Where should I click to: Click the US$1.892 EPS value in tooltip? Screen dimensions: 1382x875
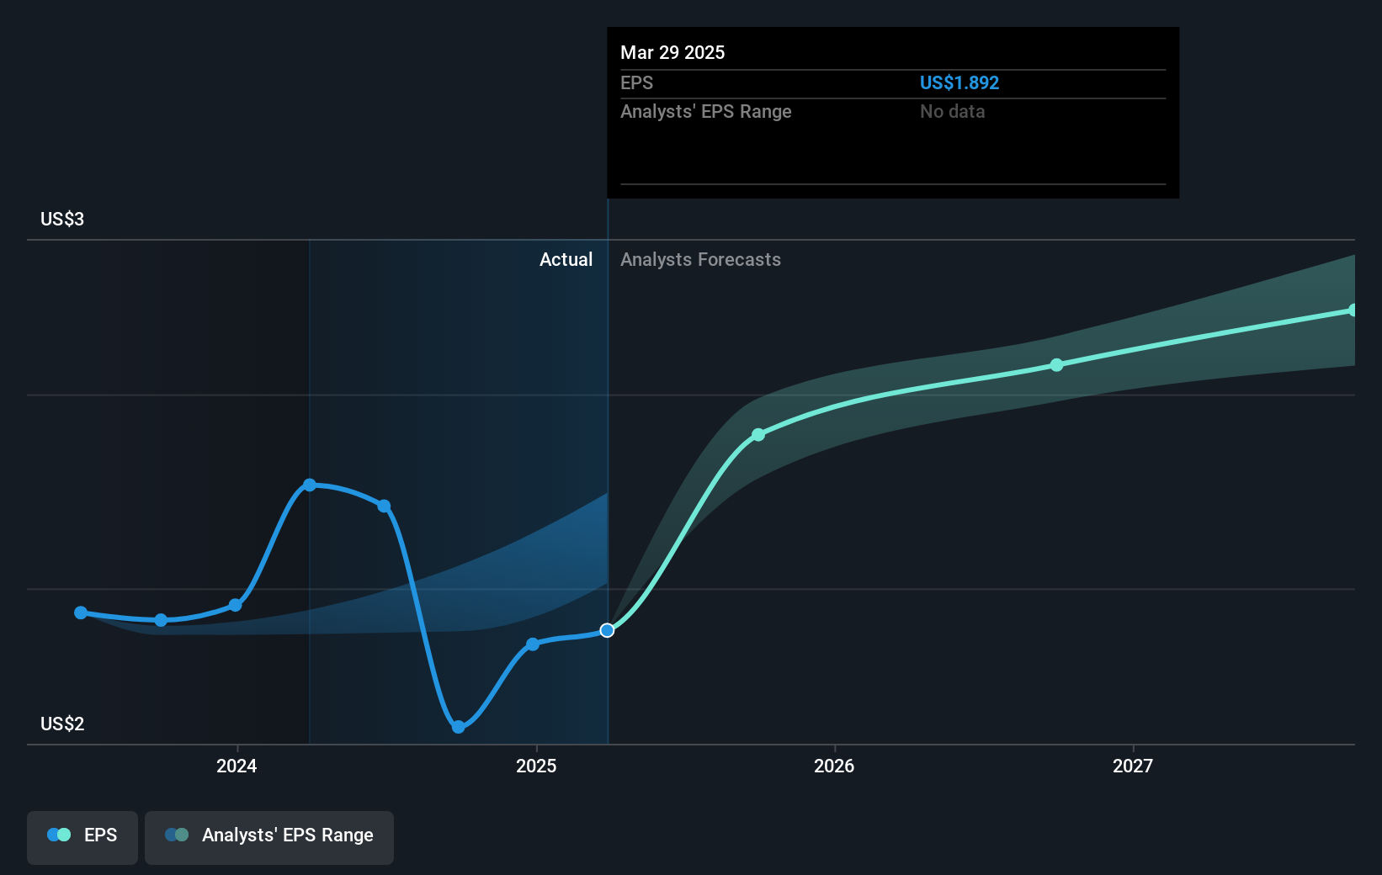click(x=959, y=82)
